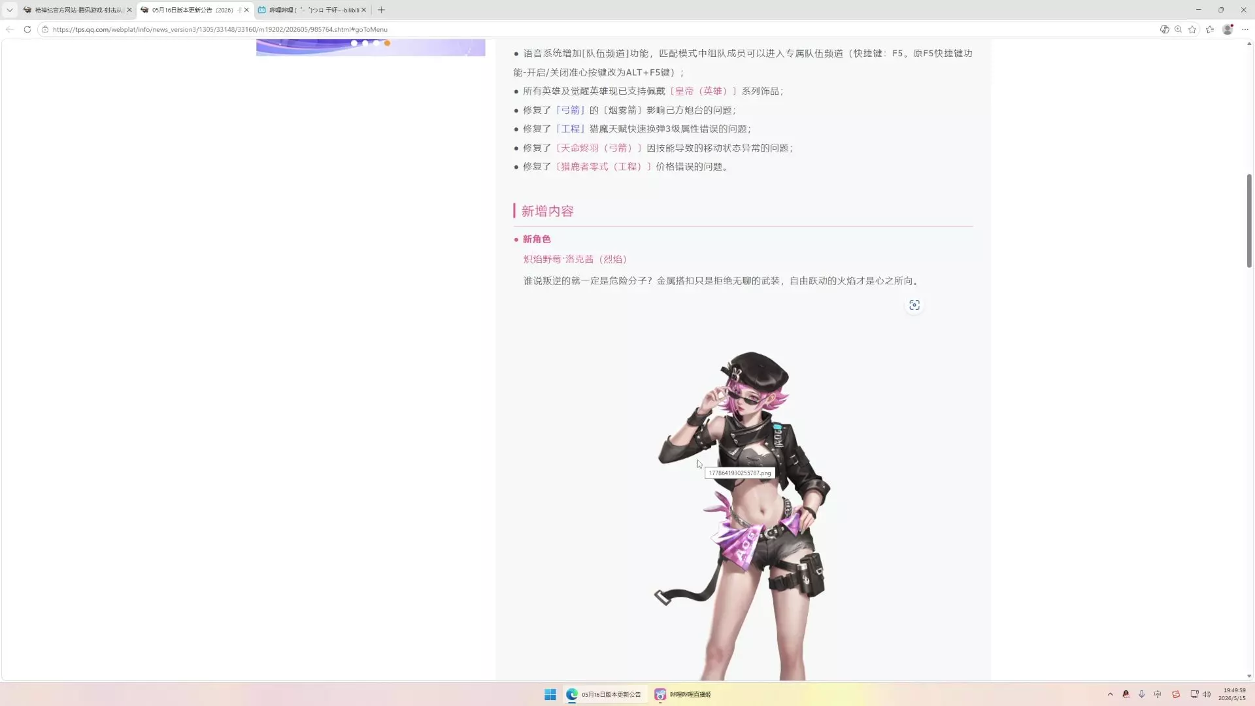The width and height of the screenshot is (1255, 706).
Task: Open the Sogou input method tray icon
Action: click(x=1176, y=694)
